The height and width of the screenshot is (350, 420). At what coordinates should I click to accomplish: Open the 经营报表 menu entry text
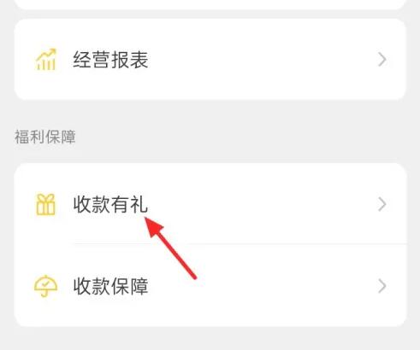110,60
